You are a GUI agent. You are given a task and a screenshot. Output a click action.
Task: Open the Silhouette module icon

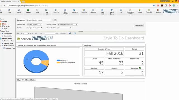(93, 11)
